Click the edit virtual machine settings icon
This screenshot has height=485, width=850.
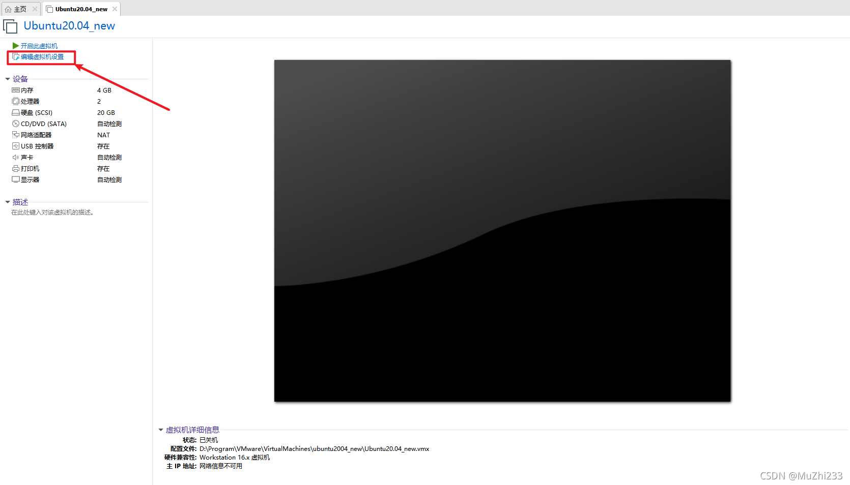pos(16,57)
